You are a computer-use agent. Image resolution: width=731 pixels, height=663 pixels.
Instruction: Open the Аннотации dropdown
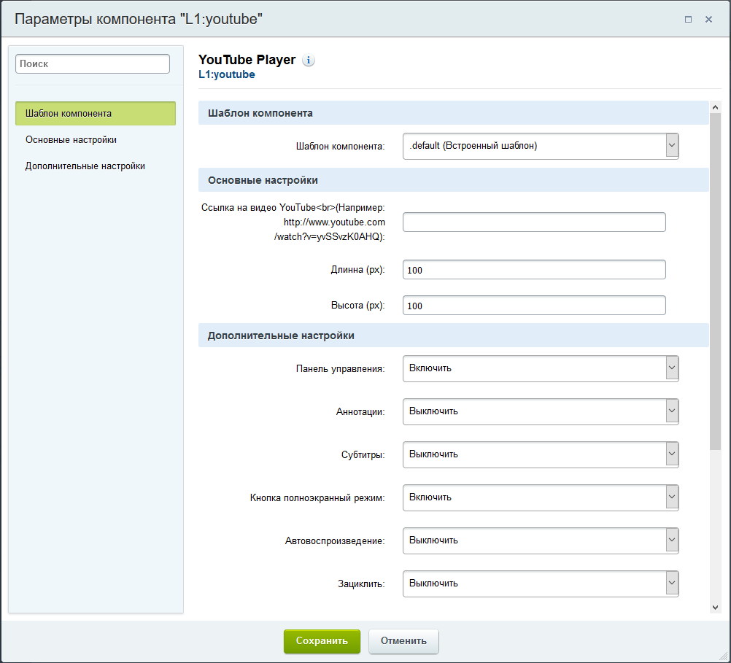pos(541,411)
